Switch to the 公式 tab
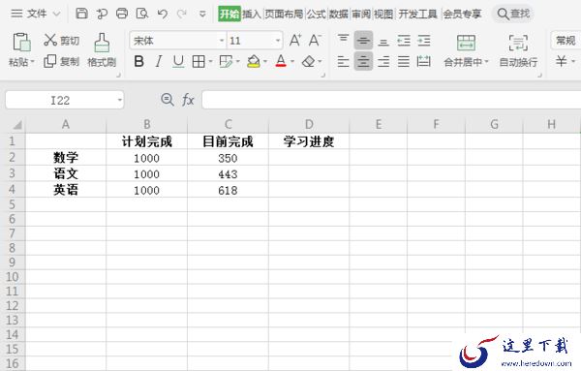The height and width of the screenshot is (371, 581). tap(316, 15)
